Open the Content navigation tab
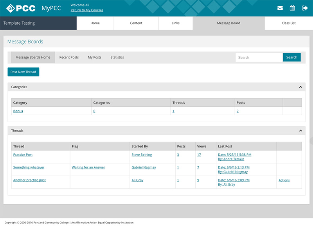This screenshot has height=227, width=313. tap(136, 23)
